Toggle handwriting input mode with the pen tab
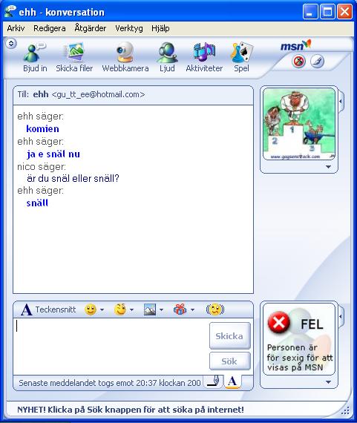 point(214,381)
